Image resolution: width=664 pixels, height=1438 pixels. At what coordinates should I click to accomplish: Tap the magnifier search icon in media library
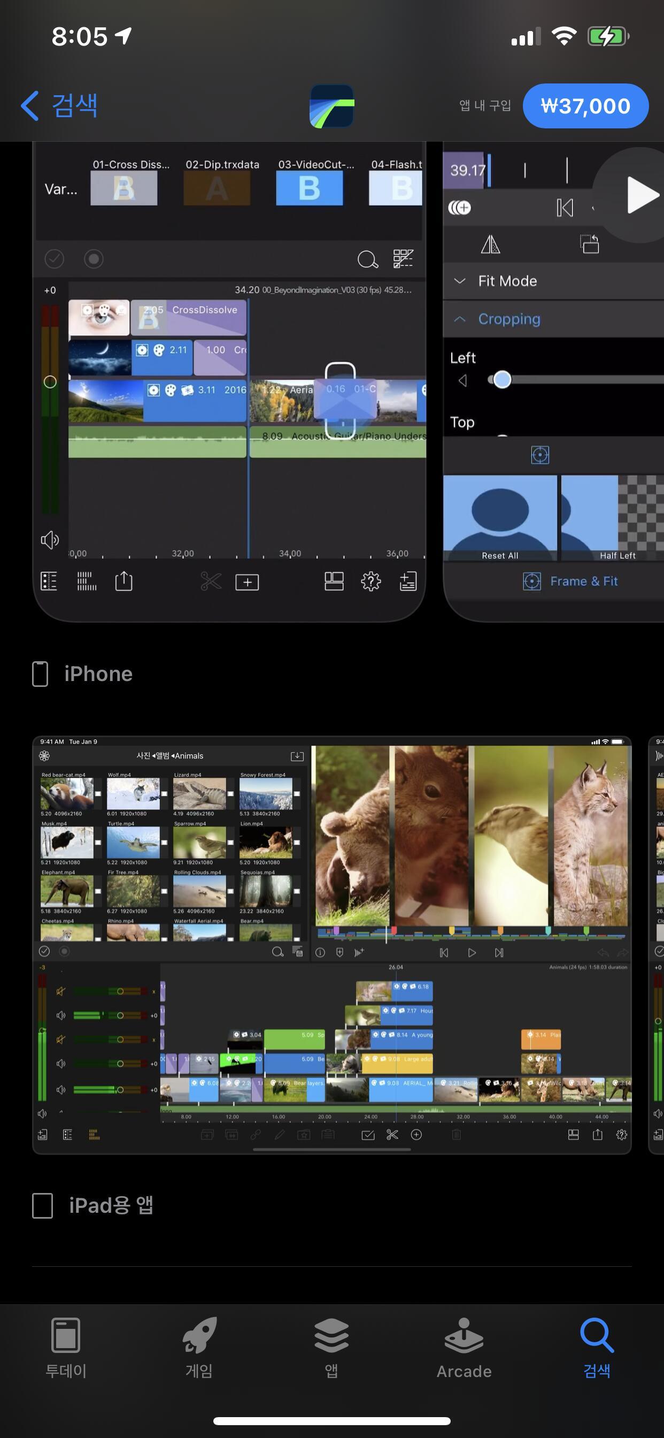pos(367,259)
